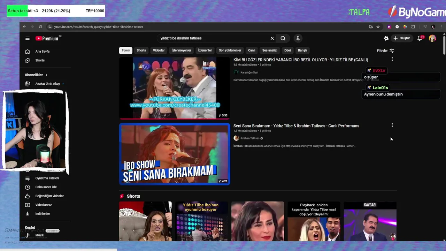Bookmark this page with the star icon
This screenshot has width=446, height=251.
point(378,27)
